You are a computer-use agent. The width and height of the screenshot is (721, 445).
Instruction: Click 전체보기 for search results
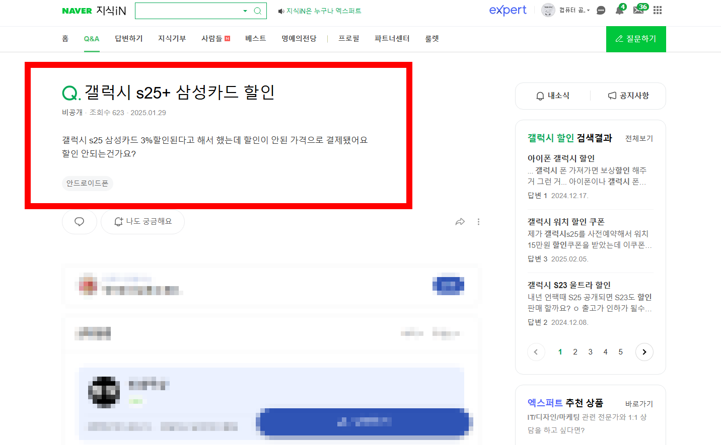pos(639,138)
